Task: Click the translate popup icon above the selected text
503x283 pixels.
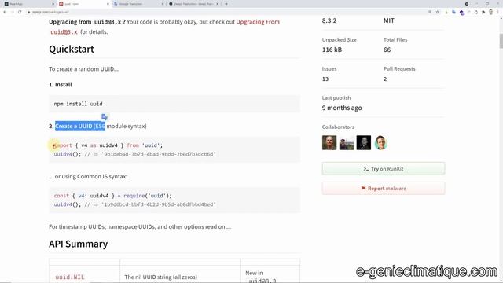Action: tap(105, 116)
